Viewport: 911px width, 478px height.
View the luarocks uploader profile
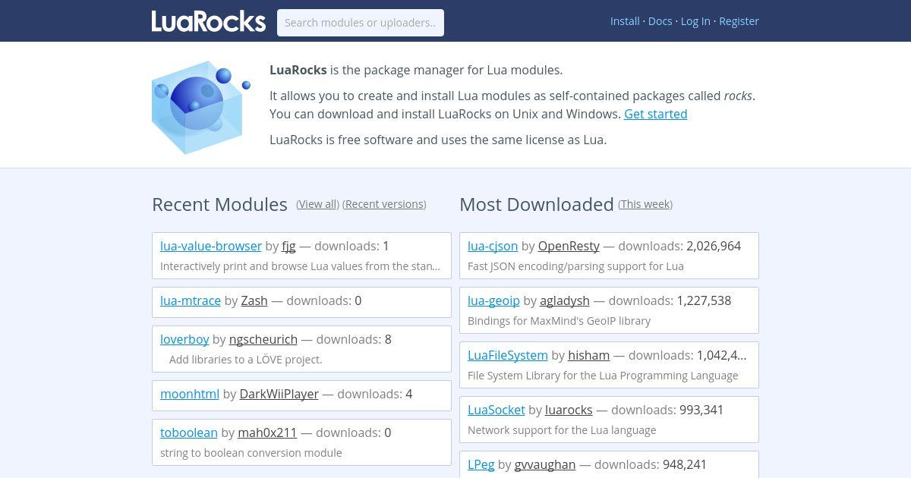point(569,410)
